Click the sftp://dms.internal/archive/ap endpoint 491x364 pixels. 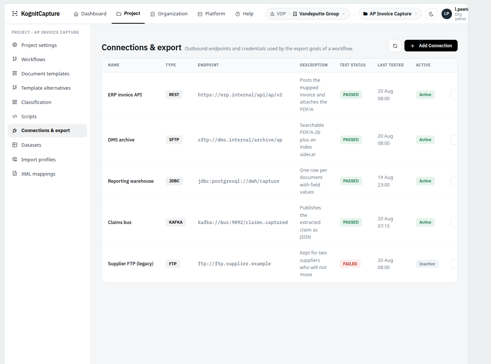pyautogui.click(x=240, y=140)
